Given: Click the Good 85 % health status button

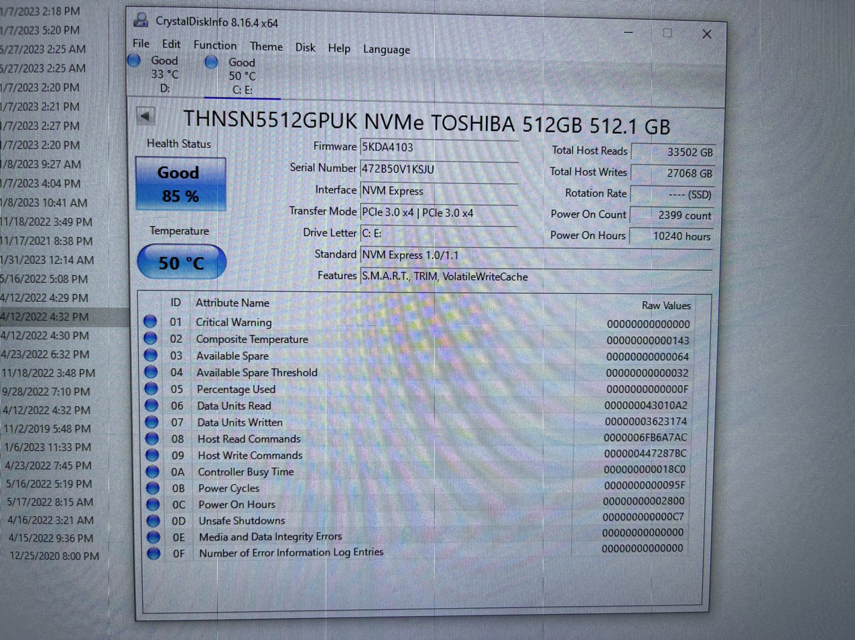Looking at the screenshot, I should click(180, 183).
